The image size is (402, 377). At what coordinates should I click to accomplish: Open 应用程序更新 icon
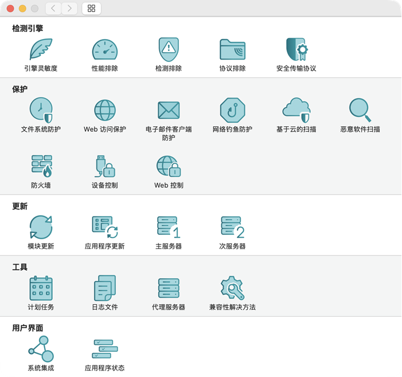(105, 227)
